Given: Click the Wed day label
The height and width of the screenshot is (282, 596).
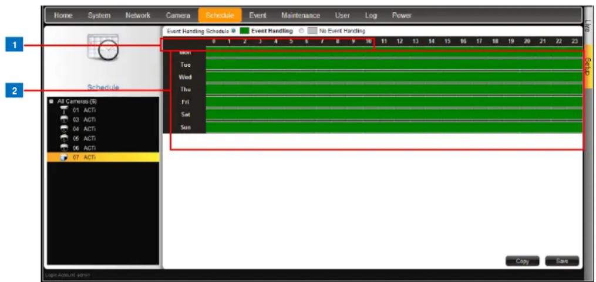Looking at the screenshot, I should point(185,77).
